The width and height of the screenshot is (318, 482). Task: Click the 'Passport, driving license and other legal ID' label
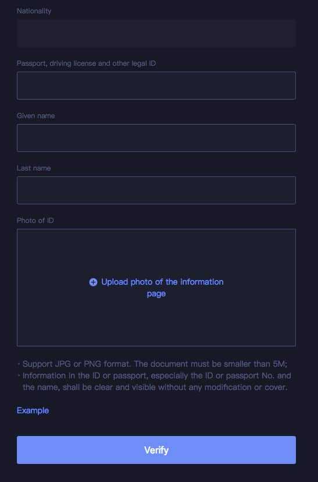[86, 63]
